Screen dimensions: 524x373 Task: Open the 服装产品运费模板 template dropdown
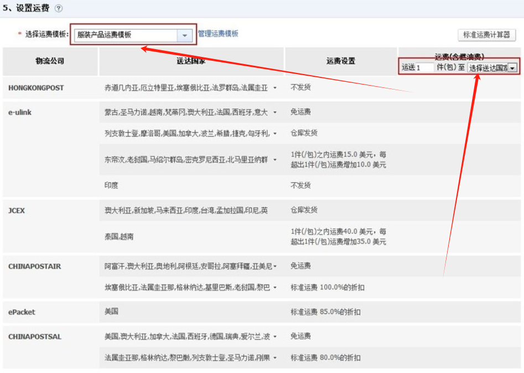coord(184,34)
